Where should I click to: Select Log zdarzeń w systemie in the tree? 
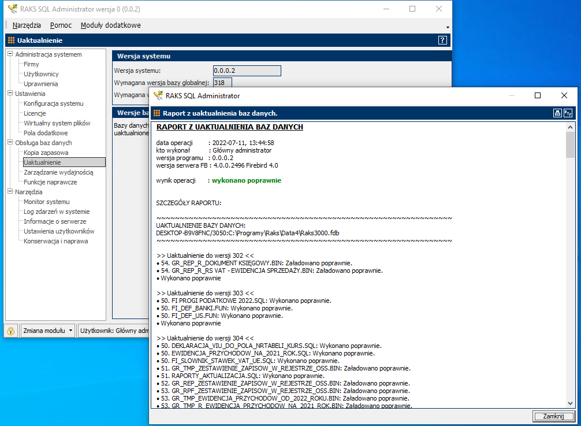click(x=57, y=212)
